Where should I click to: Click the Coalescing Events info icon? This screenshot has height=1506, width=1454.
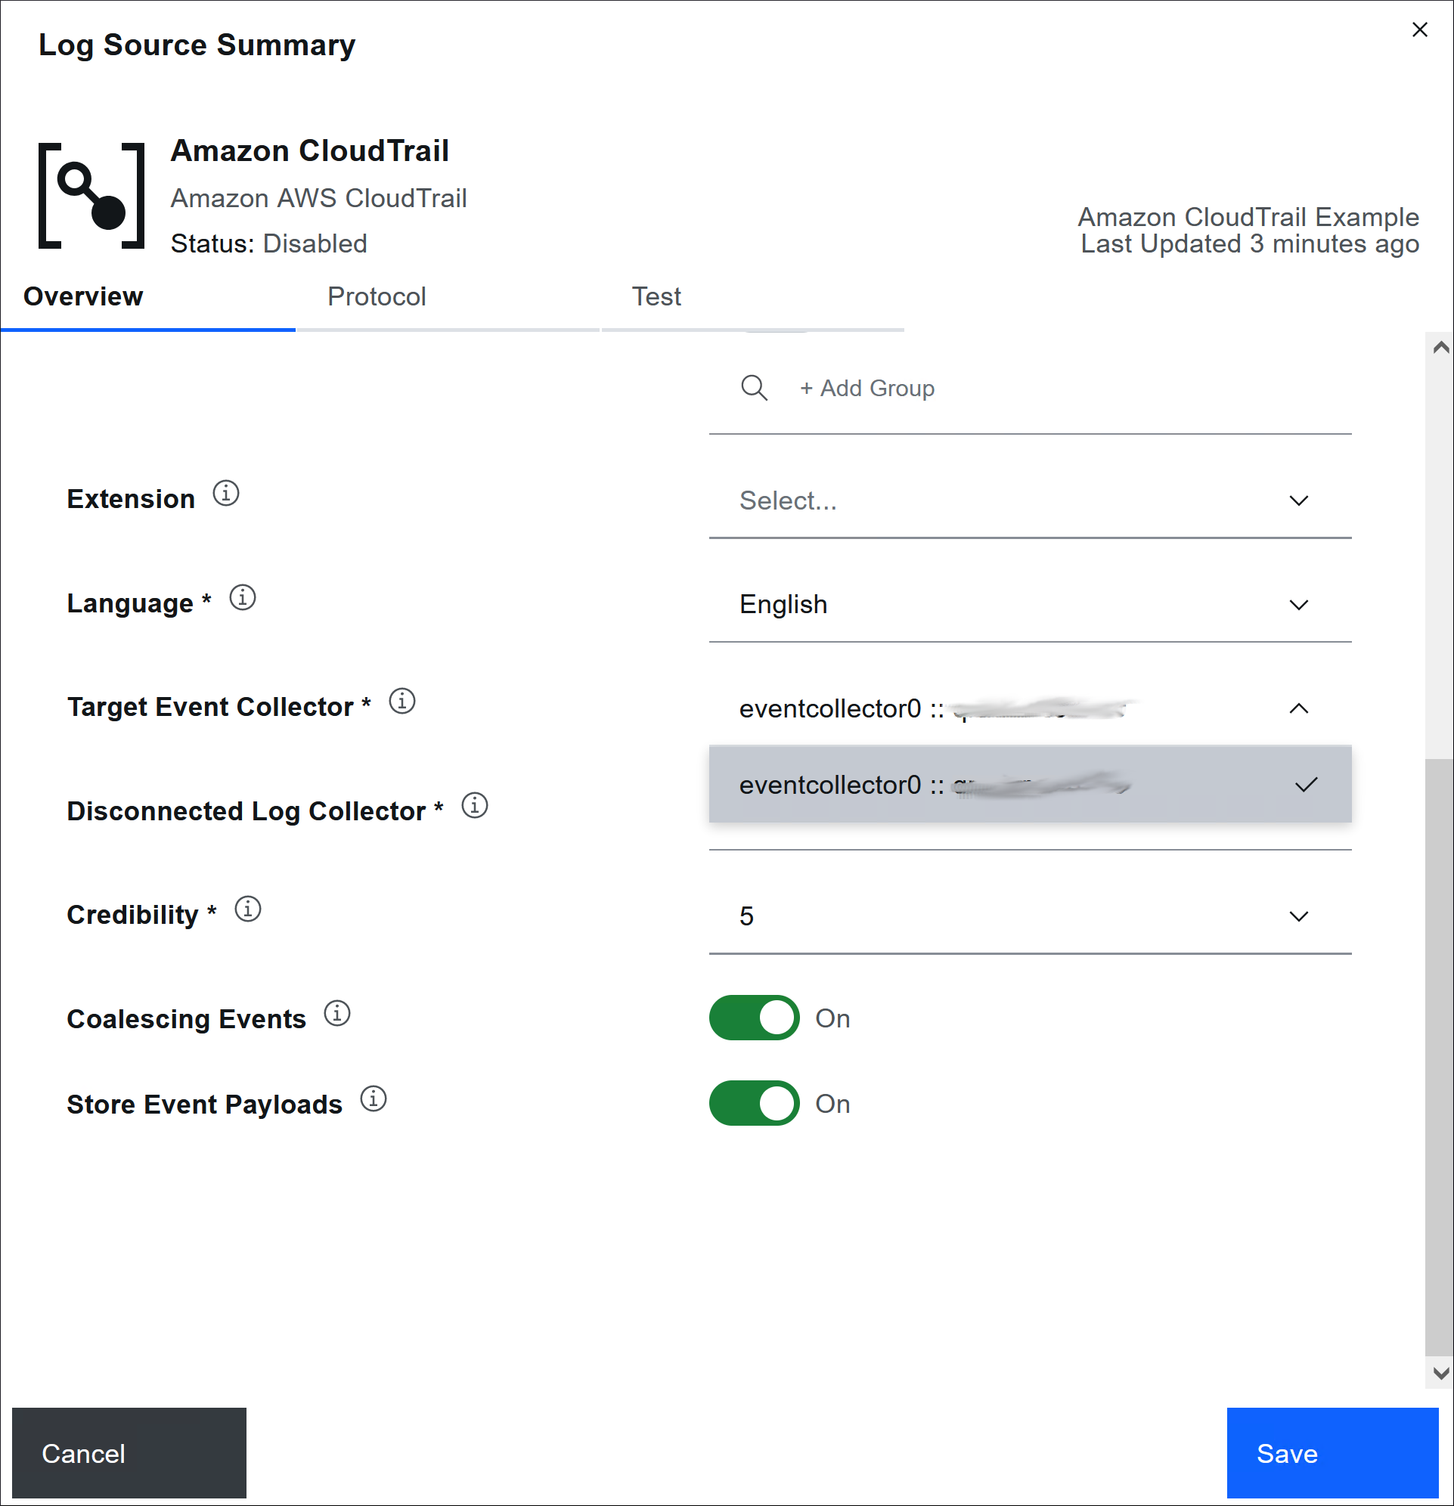tap(336, 1015)
